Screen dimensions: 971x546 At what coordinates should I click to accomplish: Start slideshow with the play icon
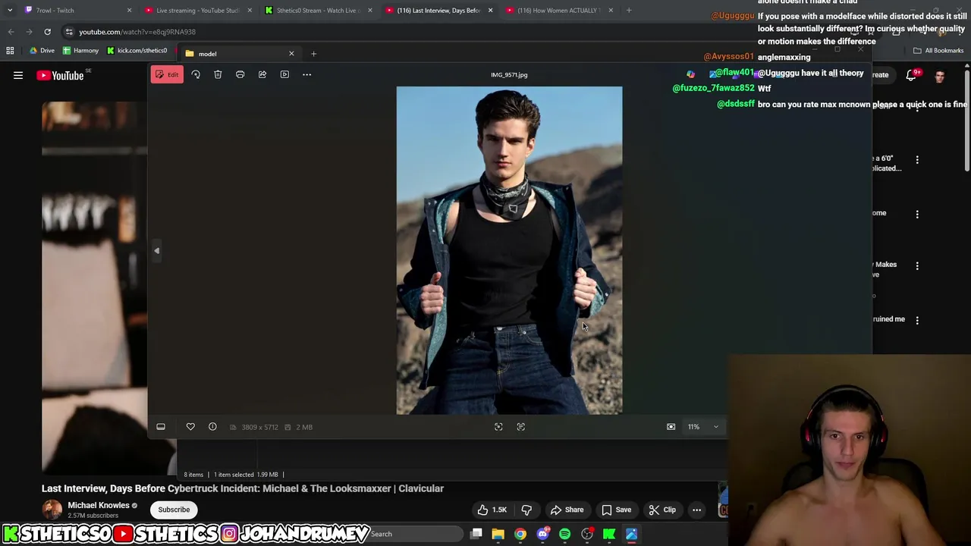click(284, 74)
